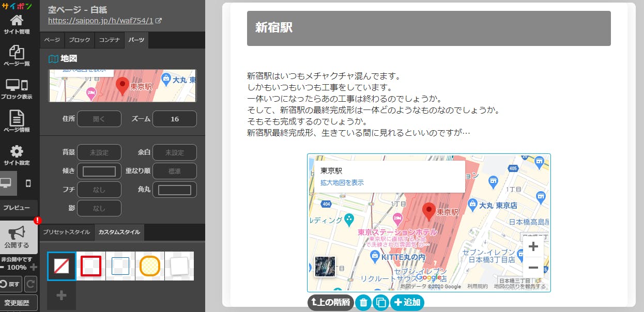Open the 住所 開く field
This screenshot has height=312, width=644.
[x=99, y=119]
